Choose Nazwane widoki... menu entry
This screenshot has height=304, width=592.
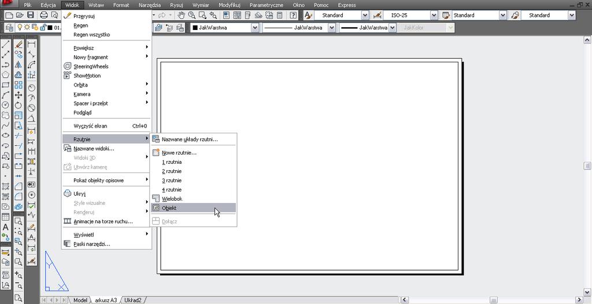106,148
